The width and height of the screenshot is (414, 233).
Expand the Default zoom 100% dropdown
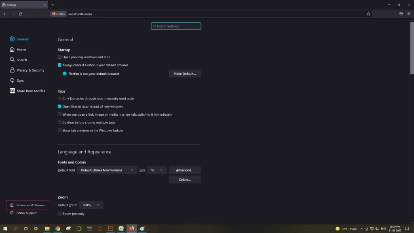(x=91, y=205)
